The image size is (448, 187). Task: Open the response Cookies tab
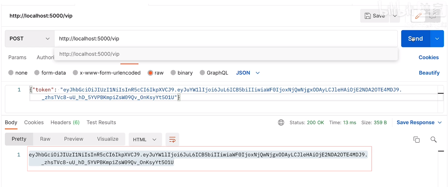34,123
